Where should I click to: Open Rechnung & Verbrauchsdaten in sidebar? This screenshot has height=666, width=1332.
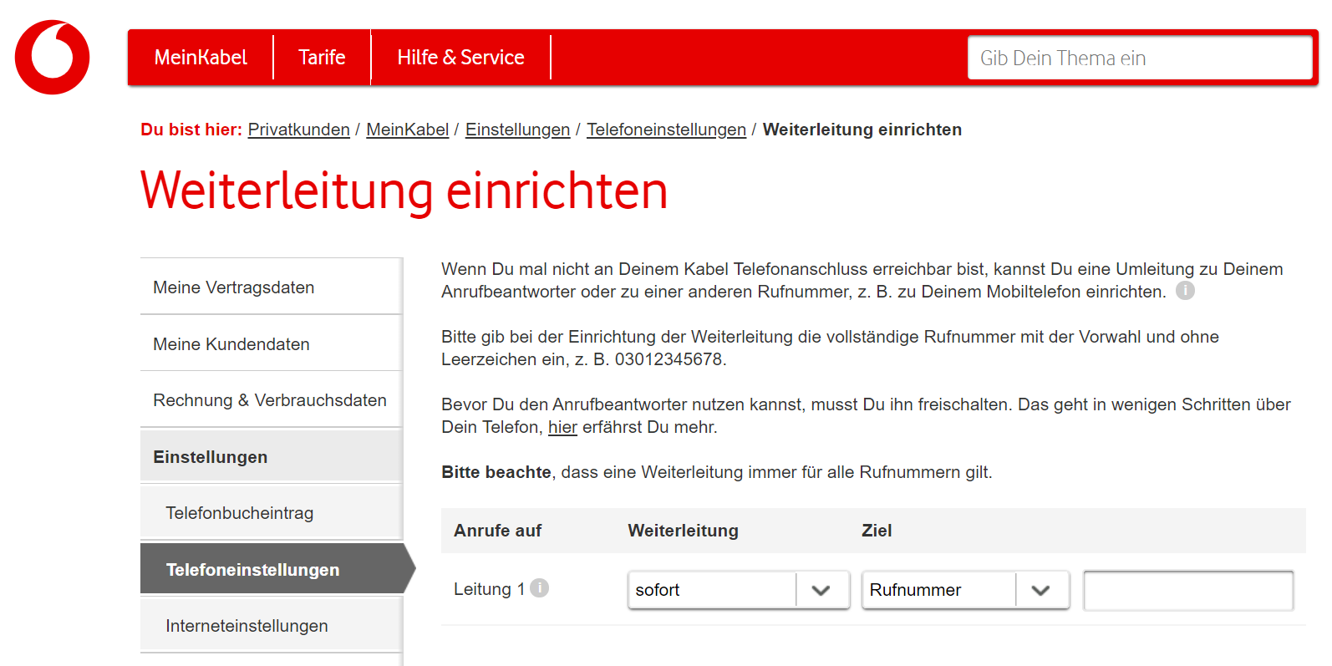(272, 400)
